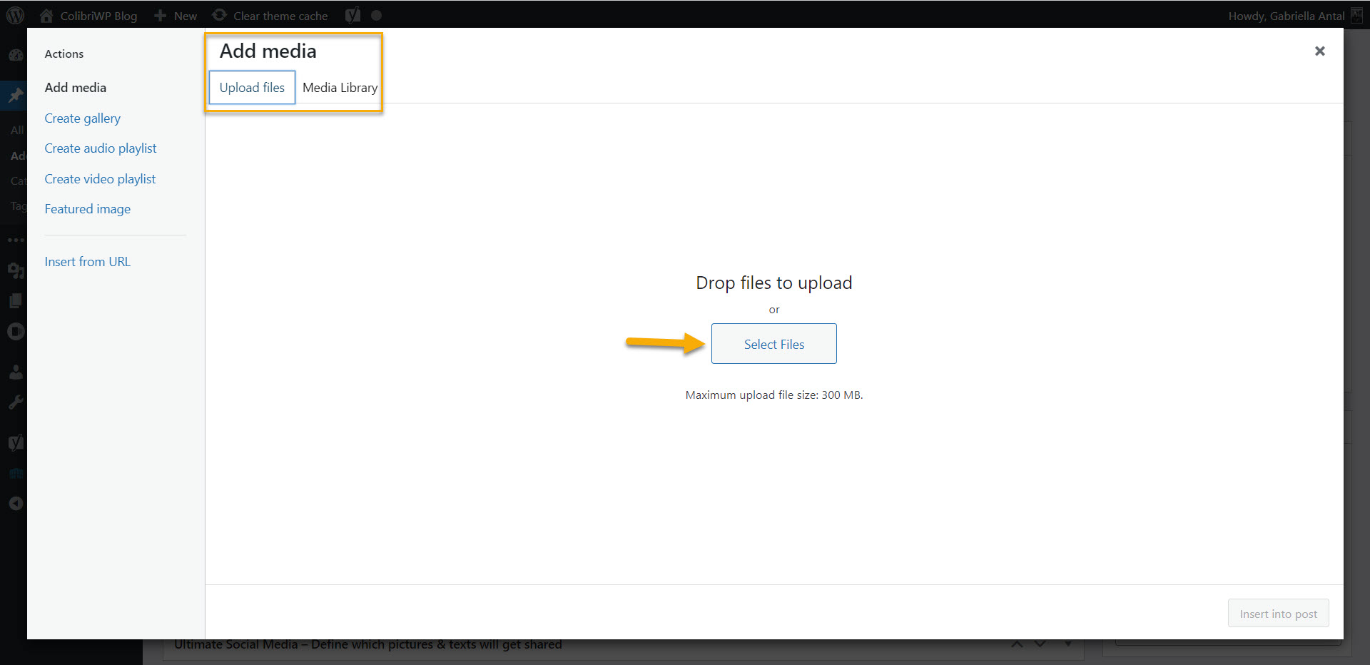Image resolution: width=1370 pixels, height=665 pixels.
Task: Click the home icon beside ColibriWP Blog
Action: (46, 15)
